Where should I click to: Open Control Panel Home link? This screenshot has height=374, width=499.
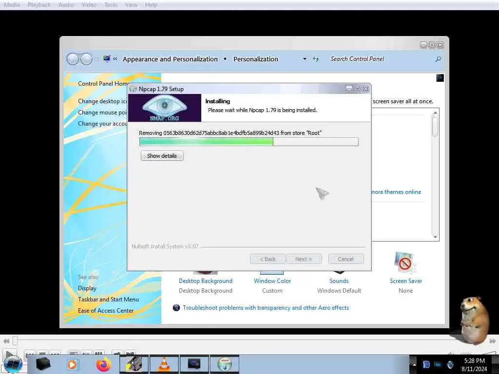103,84
